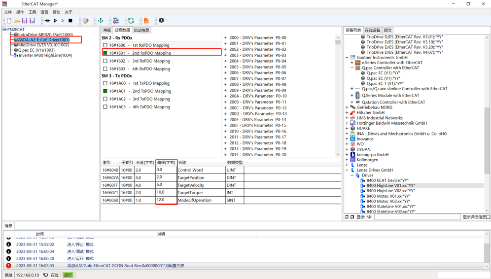
Task: Toggle 16#1601 2nd RxPDO Mapping checkbox
Action: tap(105, 53)
